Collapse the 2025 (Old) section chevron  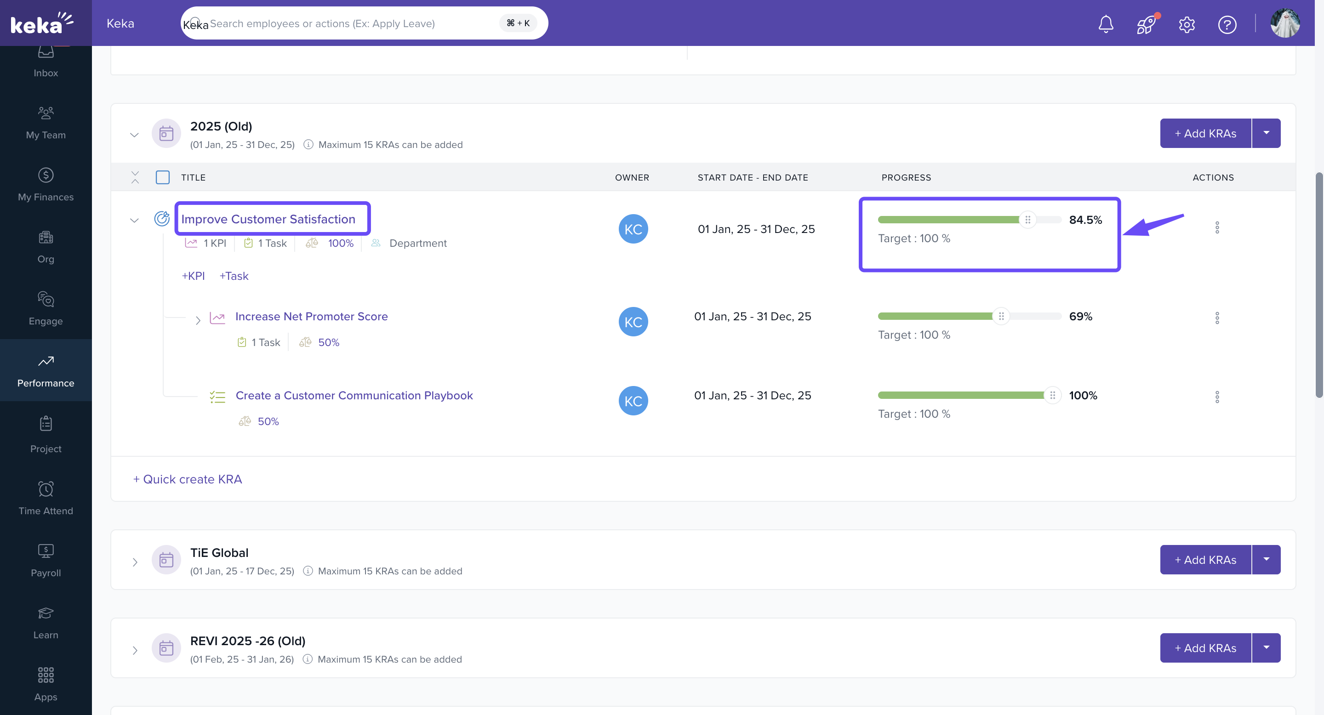pyautogui.click(x=134, y=135)
